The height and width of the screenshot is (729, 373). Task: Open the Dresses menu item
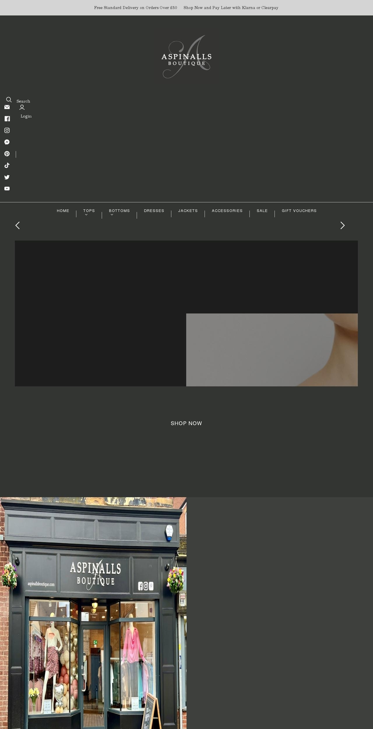click(x=154, y=211)
